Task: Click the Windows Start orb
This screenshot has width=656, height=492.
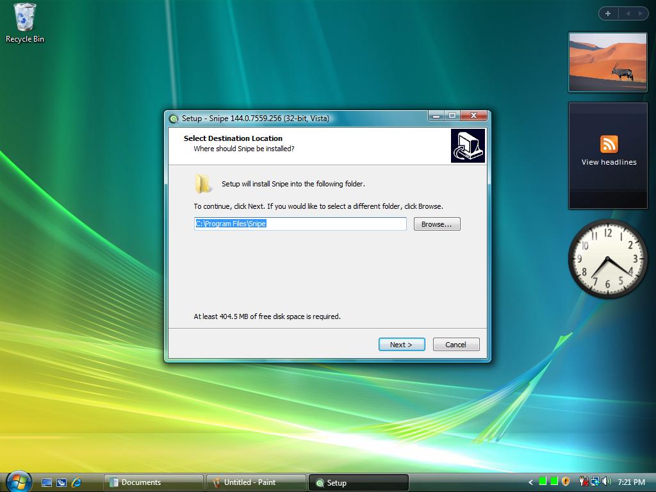Action: pyautogui.click(x=19, y=482)
